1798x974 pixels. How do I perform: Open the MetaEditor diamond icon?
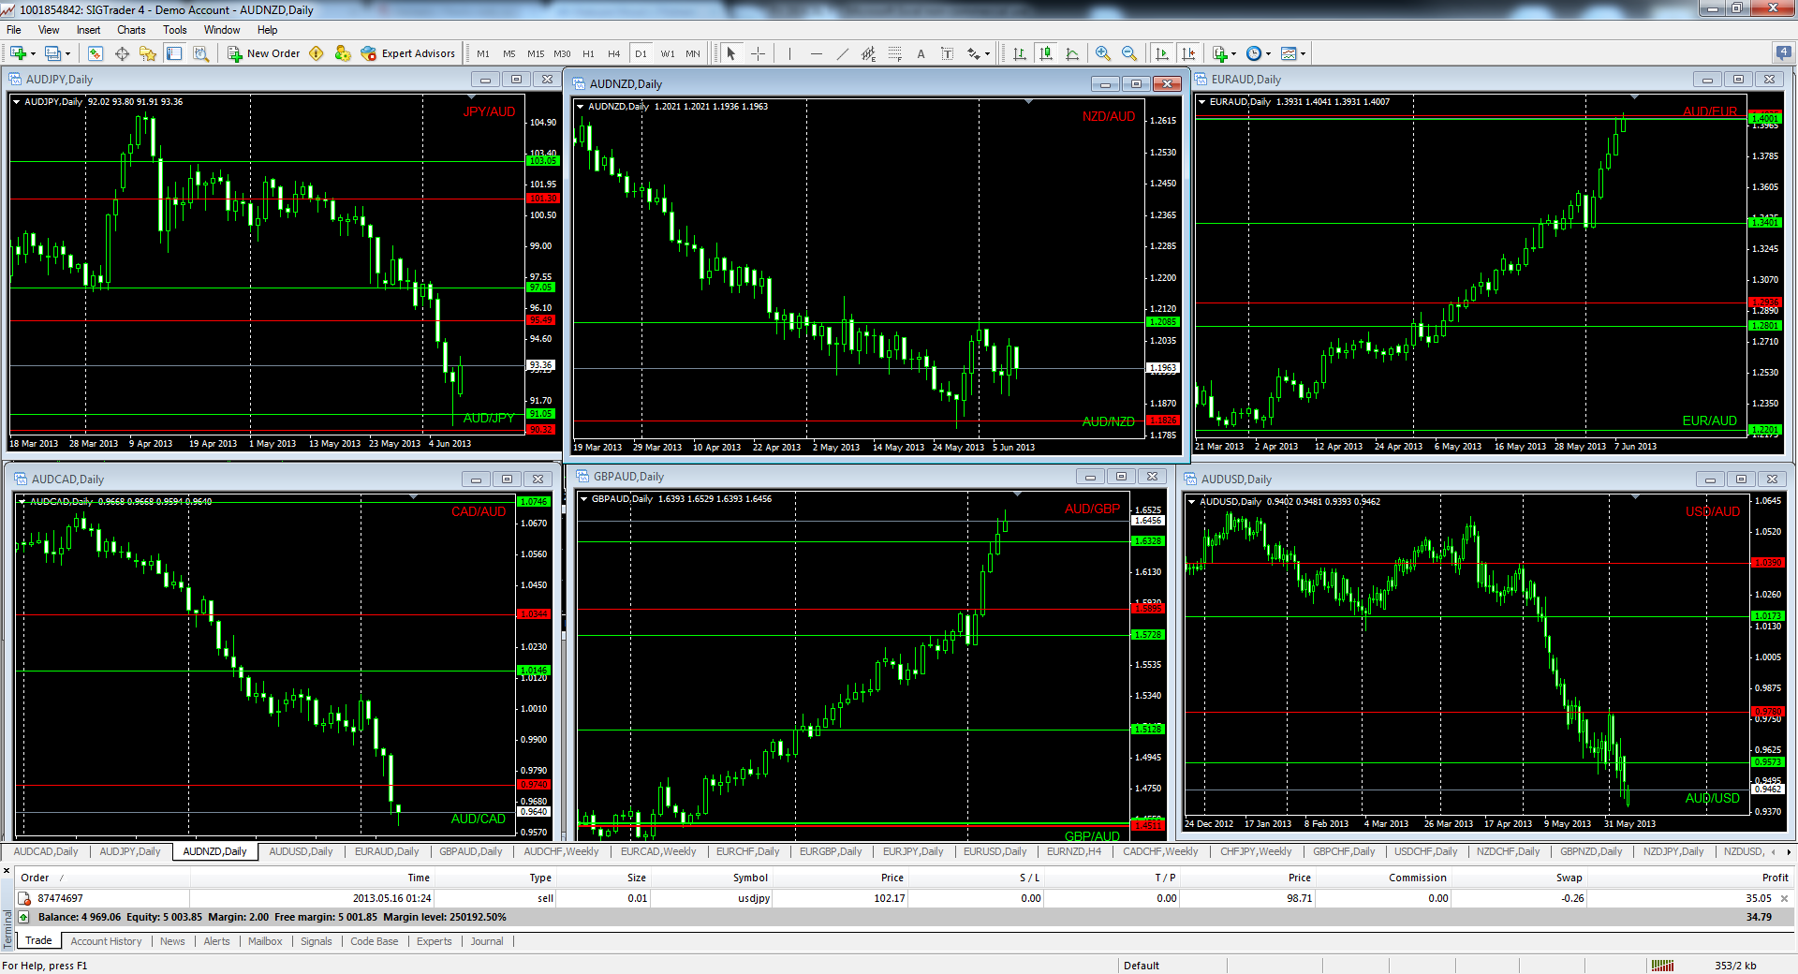(317, 53)
